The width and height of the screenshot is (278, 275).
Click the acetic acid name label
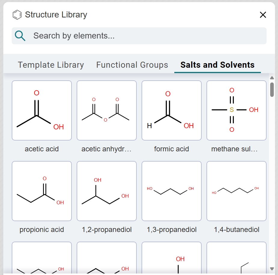tap(42, 149)
